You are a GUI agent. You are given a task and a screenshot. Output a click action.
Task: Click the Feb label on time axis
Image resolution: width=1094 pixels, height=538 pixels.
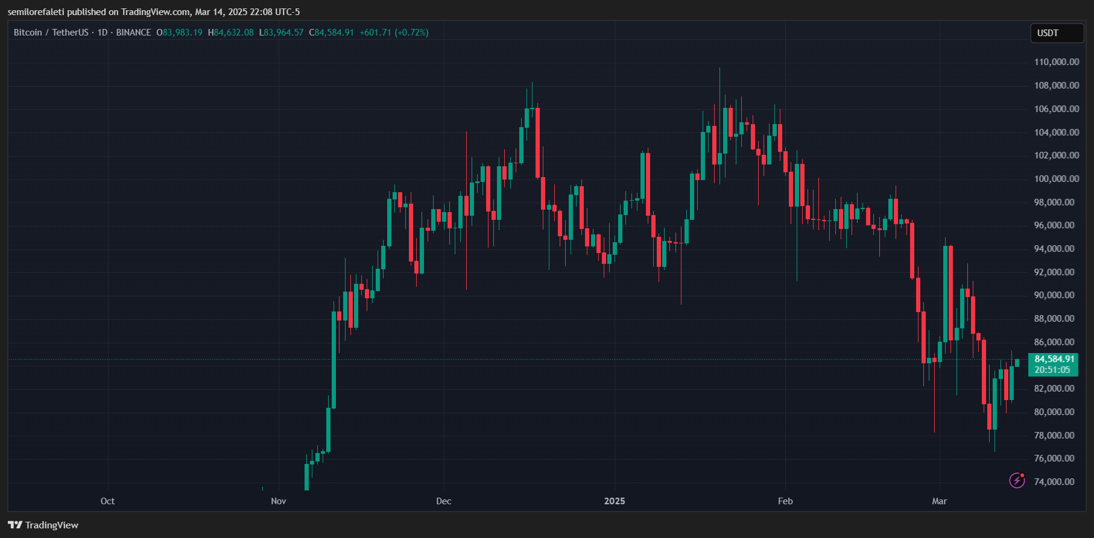coord(785,501)
